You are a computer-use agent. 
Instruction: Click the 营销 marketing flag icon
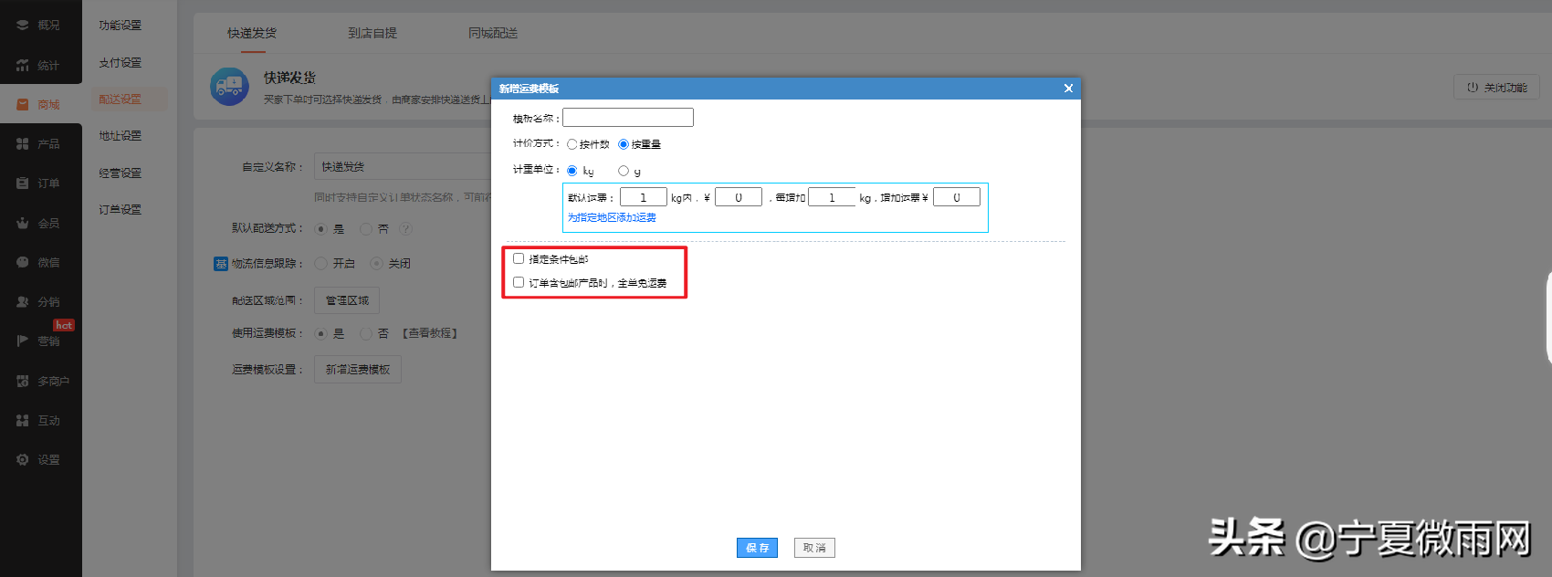[23, 341]
